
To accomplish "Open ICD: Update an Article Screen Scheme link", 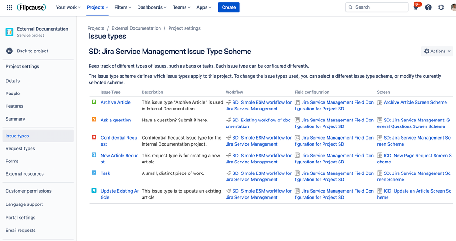I will pyautogui.click(x=414, y=194).
